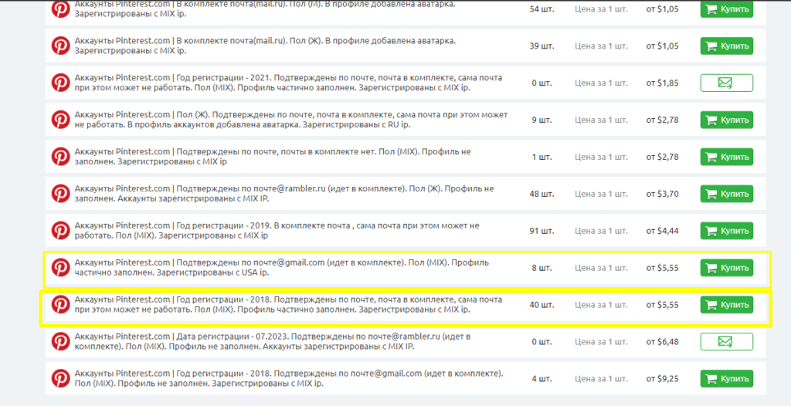Click envelope notify button for 2021 listing

[726, 83]
